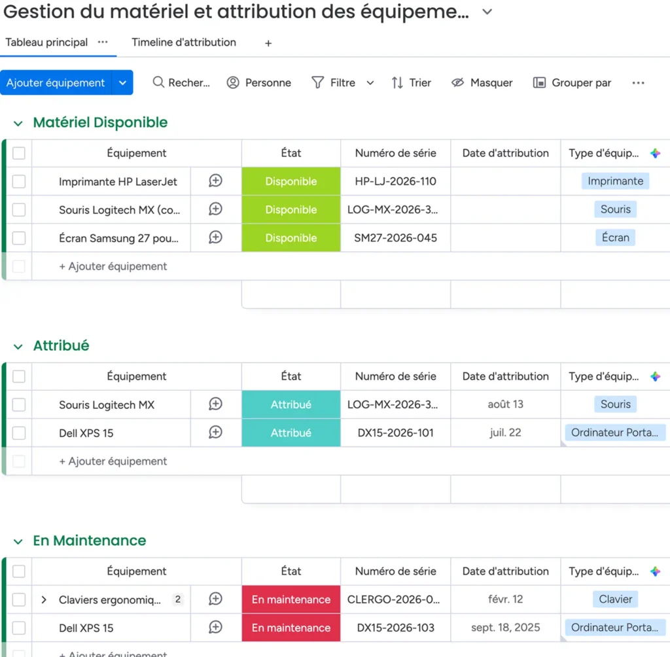Click AI sparkle icon in Attribué table header
This screenshot has width=670, height=657.
click(x=656, y=376)
